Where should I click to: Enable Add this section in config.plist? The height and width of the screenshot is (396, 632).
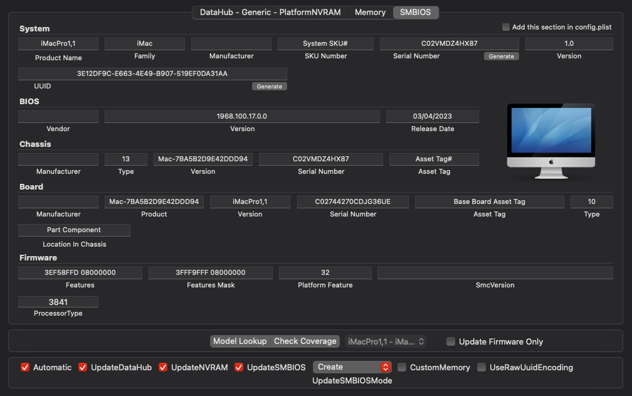pos(505,26)
